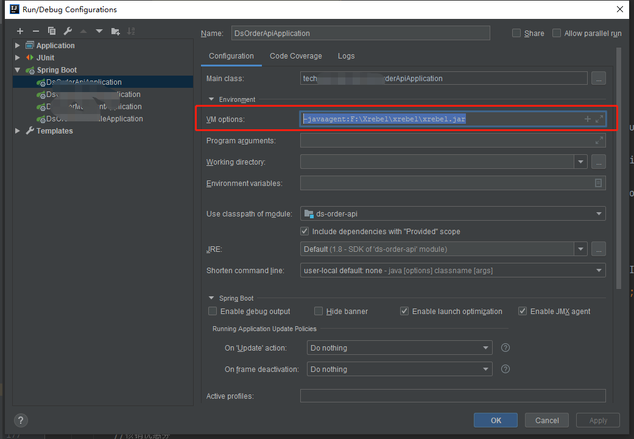The width and height of the screenshot is (634, 439).
Task: Open edit defaults via the wrench icon
Action: coord(68,31)
